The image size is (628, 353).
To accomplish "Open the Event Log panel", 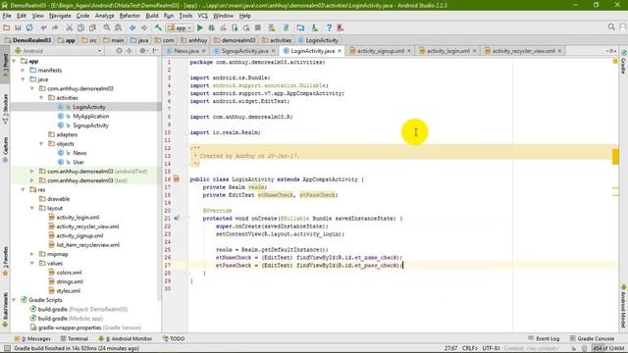I will tap(544, 338).
